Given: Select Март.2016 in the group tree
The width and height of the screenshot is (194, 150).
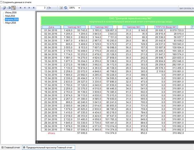Looking at the screenshot, I should (11, 23).
